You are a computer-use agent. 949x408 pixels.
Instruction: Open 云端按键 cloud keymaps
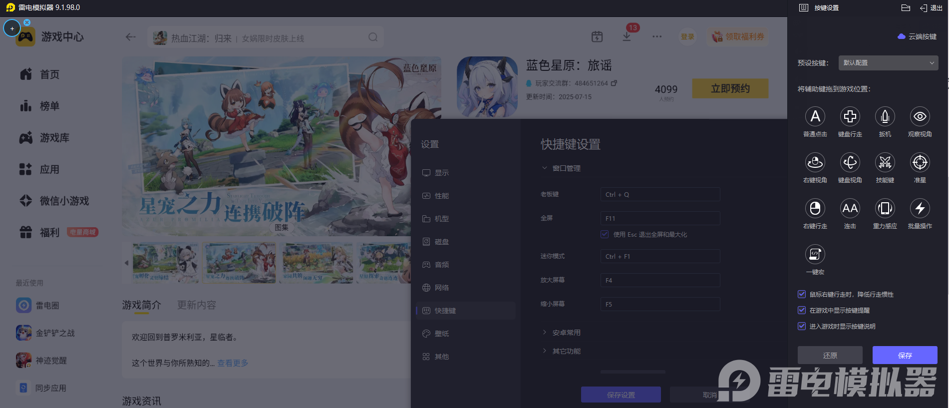point(917,36)
